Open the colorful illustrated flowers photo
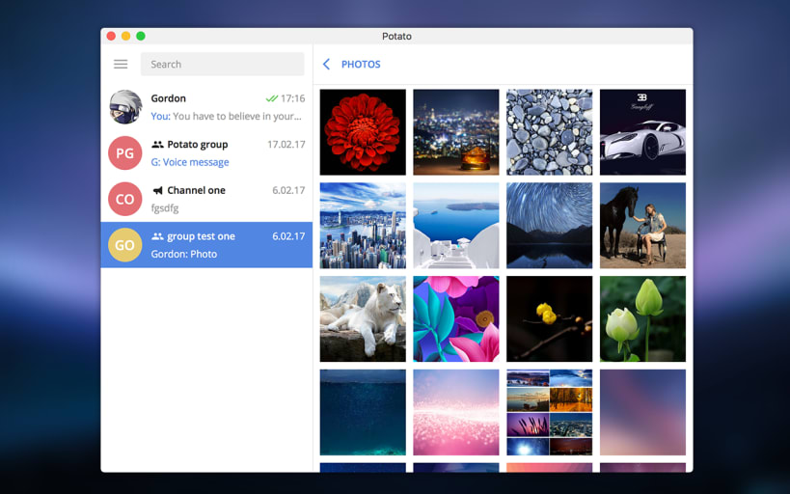Image resolution: width=790 pixels, height=494 pixels. [x=456, y=318]
